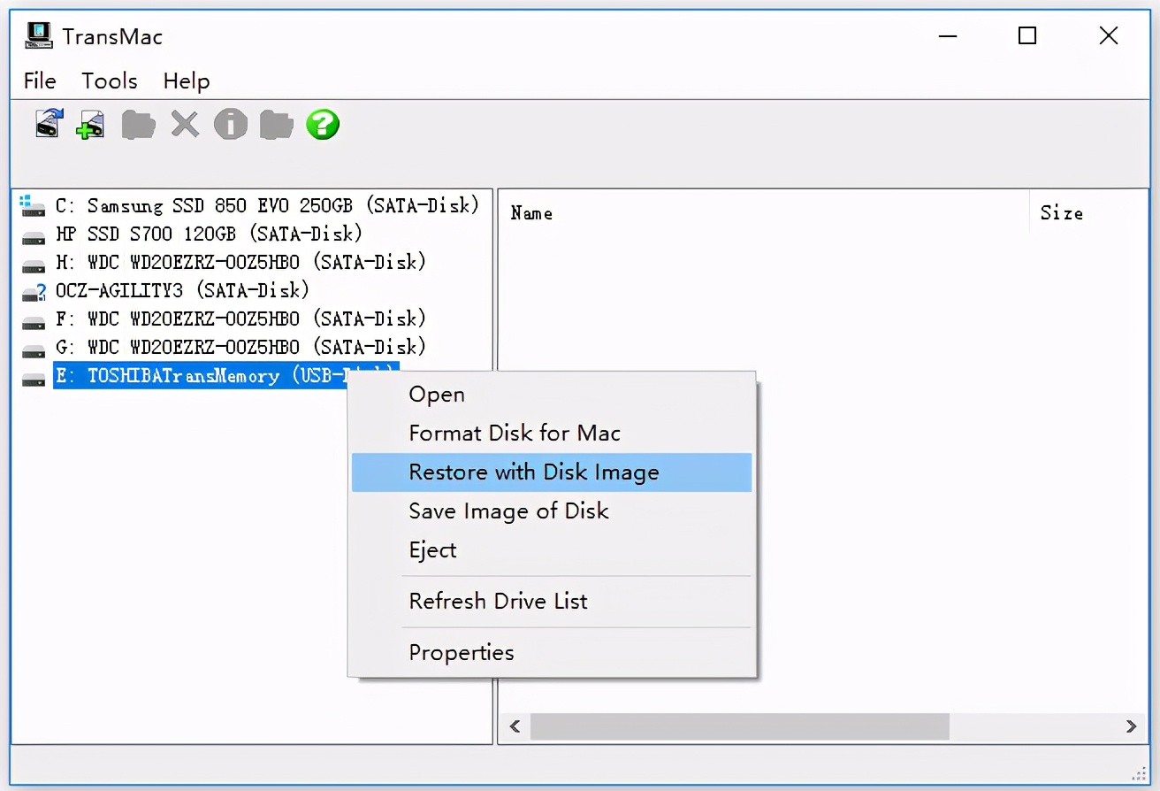Screen dimensions: 1160x791
Task: Click Refresh Drive List in context menu
Action: pos(498,602)
